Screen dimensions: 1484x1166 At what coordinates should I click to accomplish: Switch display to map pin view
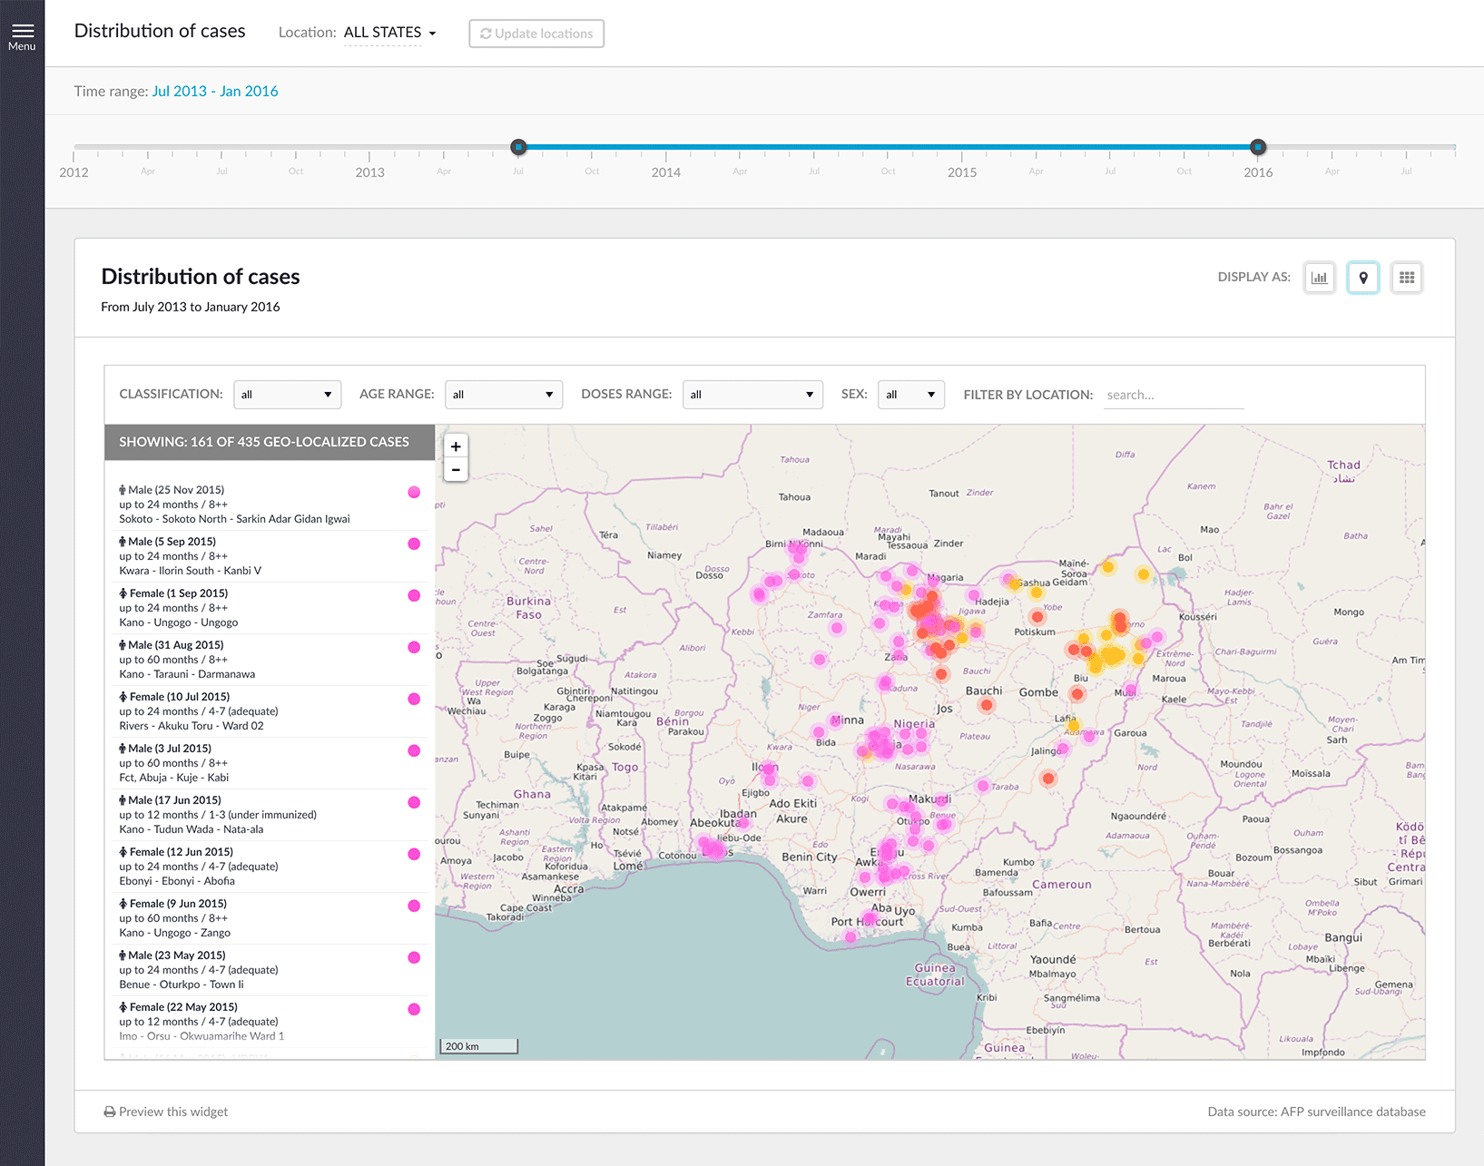(1362, 278)
